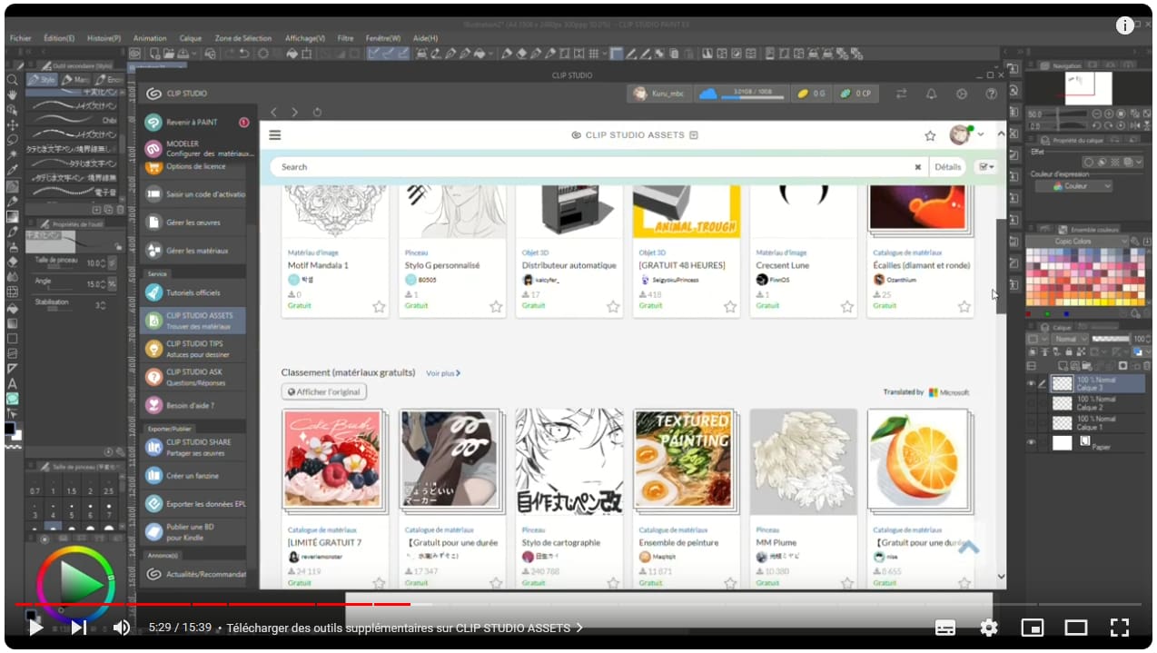
Task: Open the Calque menu
Action: 191,38
